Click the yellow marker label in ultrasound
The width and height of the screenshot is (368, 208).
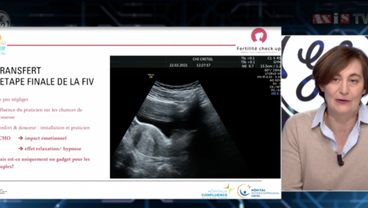coord(151,76)
